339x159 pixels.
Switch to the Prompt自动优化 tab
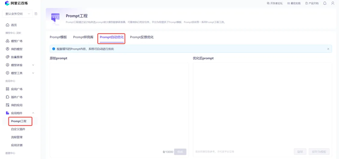(x=111, y=37)
